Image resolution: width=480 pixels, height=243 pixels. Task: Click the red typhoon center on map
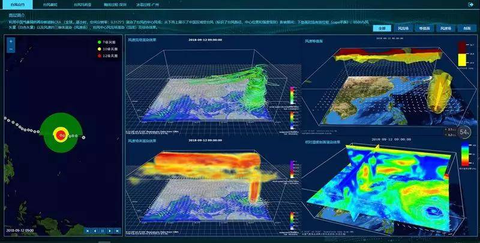pos(60,134)
